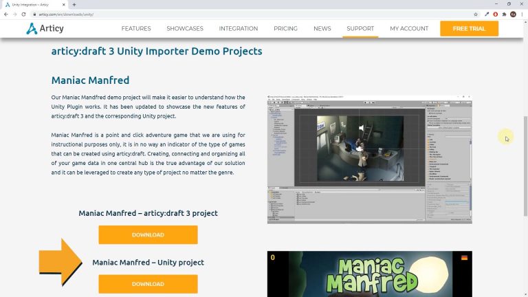The width and height of the screenshot is (528, 297).
Task: Click the page vertical scrollbar thumb
Action: coord(525,166)
